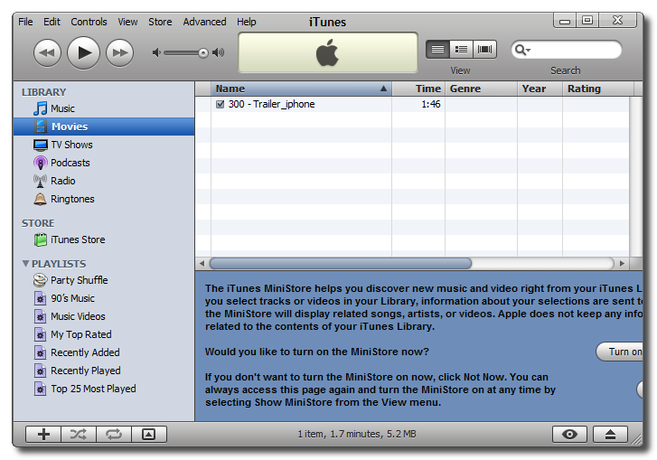The image size is (657, 460).
Task: Toggle shuffle playback
Action: (x=79, y=434)
